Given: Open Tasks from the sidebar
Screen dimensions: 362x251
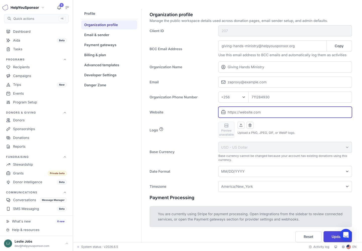Looking at the screenshot, I should click(36, 49).
